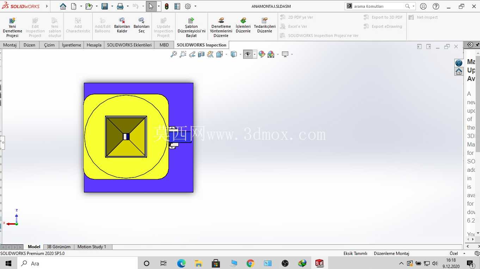Screen dimensions: 480x269
Task: Switch to the Montaj tab
Action: pos(10,45)
